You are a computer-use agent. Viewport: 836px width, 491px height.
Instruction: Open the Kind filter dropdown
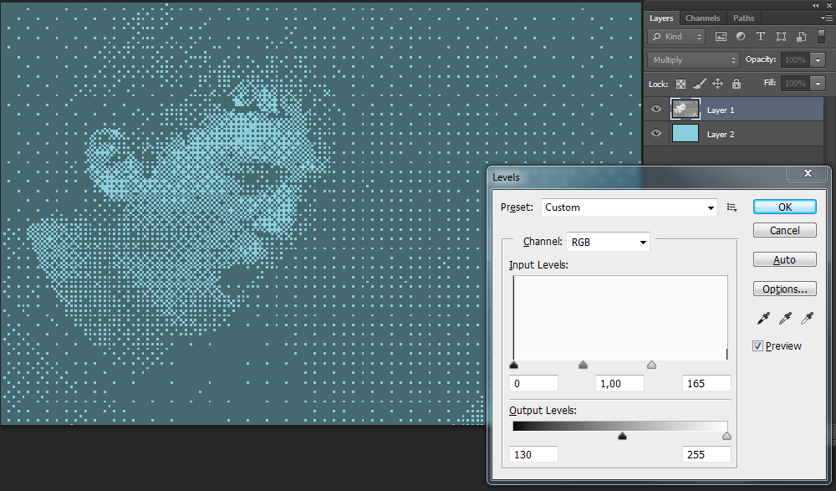point(676,36)
